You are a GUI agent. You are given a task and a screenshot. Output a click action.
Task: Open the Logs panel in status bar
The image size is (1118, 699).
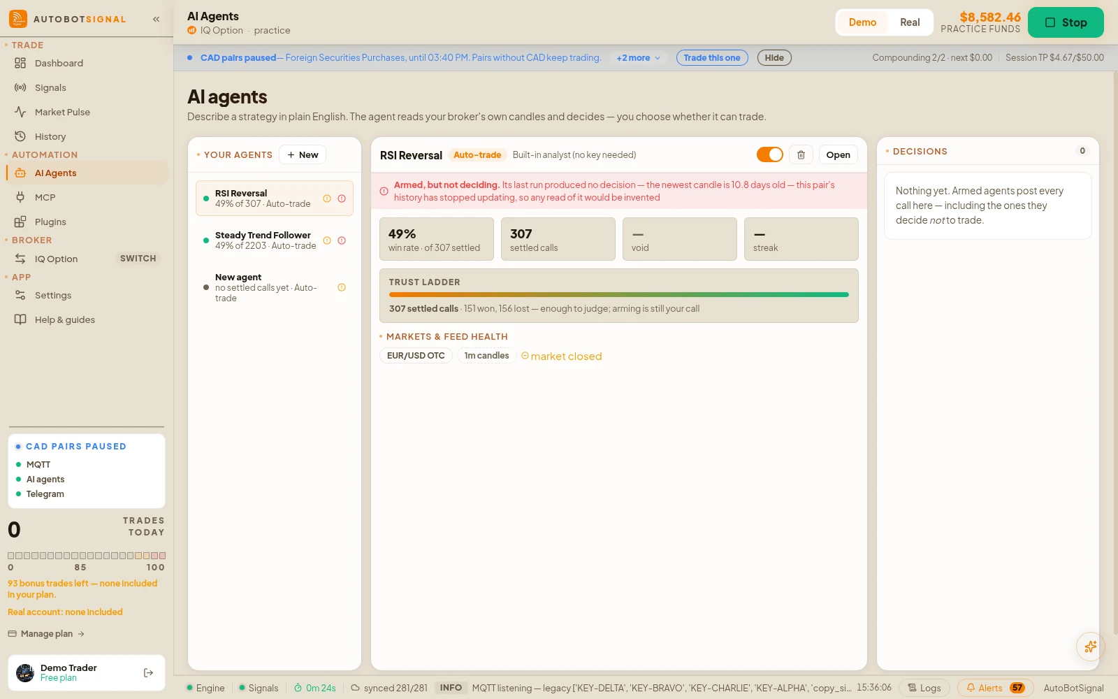(924, 688)
